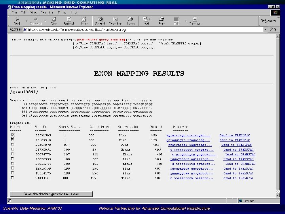Open the address bar dropdown
Viewport: 285px width, 214px height.
266,29
